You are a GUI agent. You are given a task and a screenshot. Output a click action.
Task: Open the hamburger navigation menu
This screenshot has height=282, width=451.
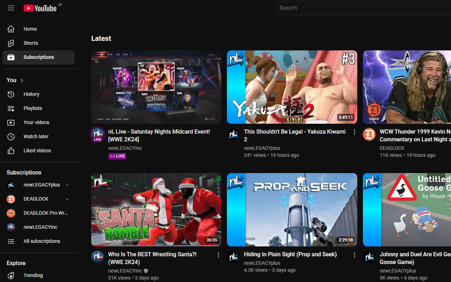[11, 8]
